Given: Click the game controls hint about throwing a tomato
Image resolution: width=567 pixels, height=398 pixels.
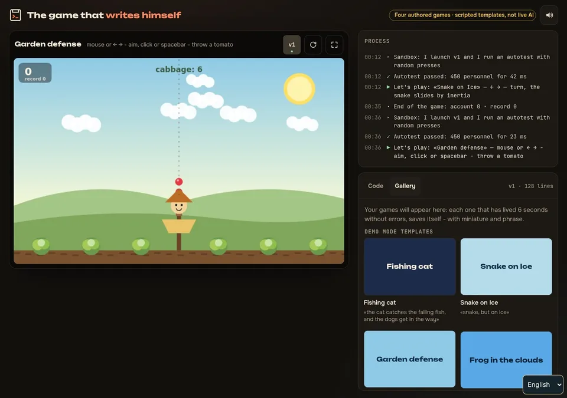Looking at the screenshot, I should coord(160,45).
